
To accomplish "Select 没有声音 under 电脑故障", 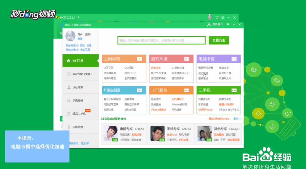I will coord(129,99).
